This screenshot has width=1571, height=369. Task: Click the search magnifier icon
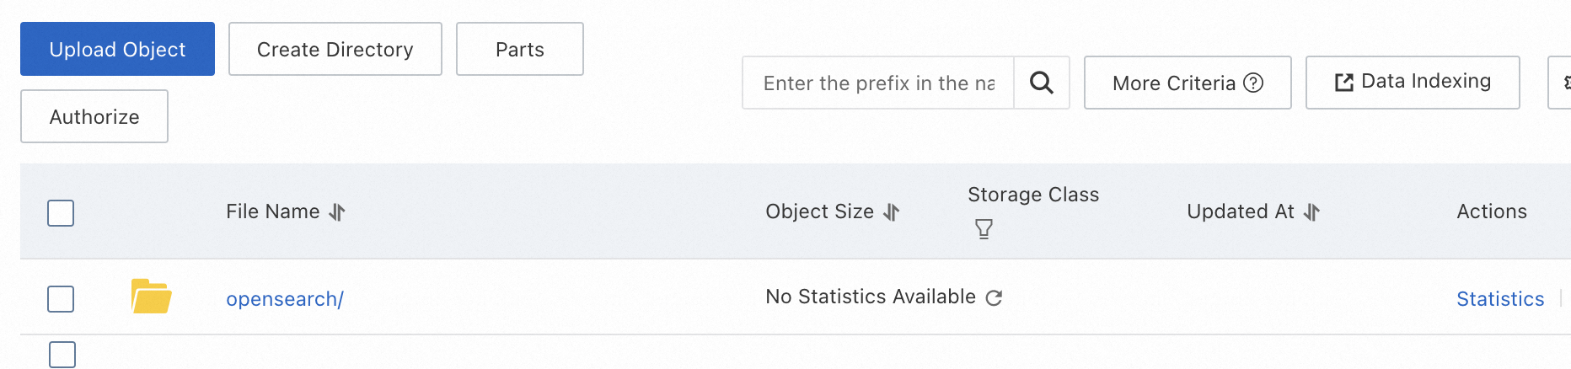1042,83
